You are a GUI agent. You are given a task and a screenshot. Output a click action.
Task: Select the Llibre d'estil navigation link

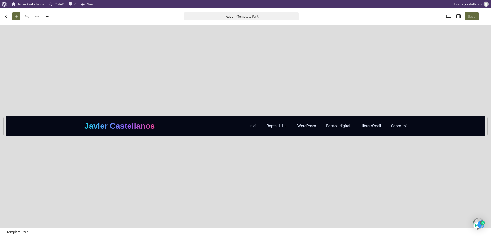(x=370, y=126)
